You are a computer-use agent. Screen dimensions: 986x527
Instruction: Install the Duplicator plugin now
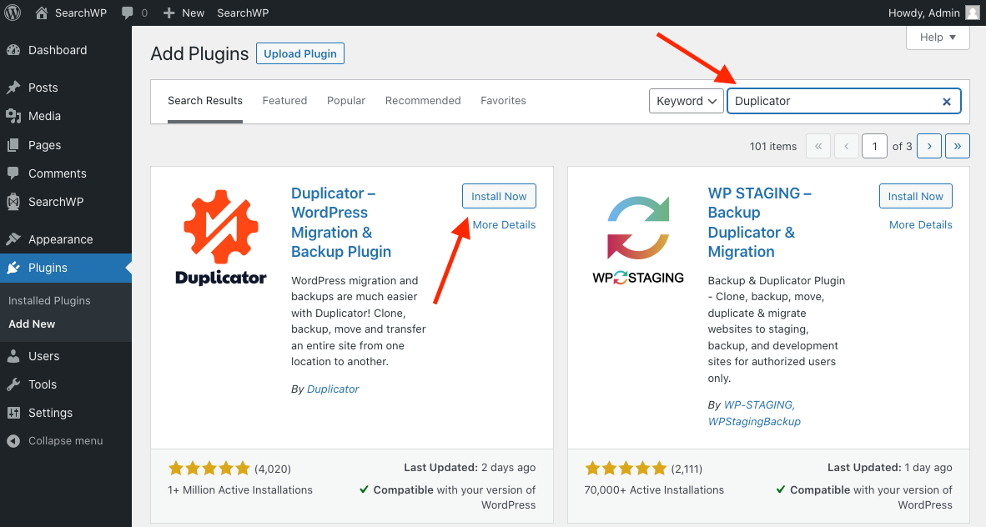pos(499,196)
